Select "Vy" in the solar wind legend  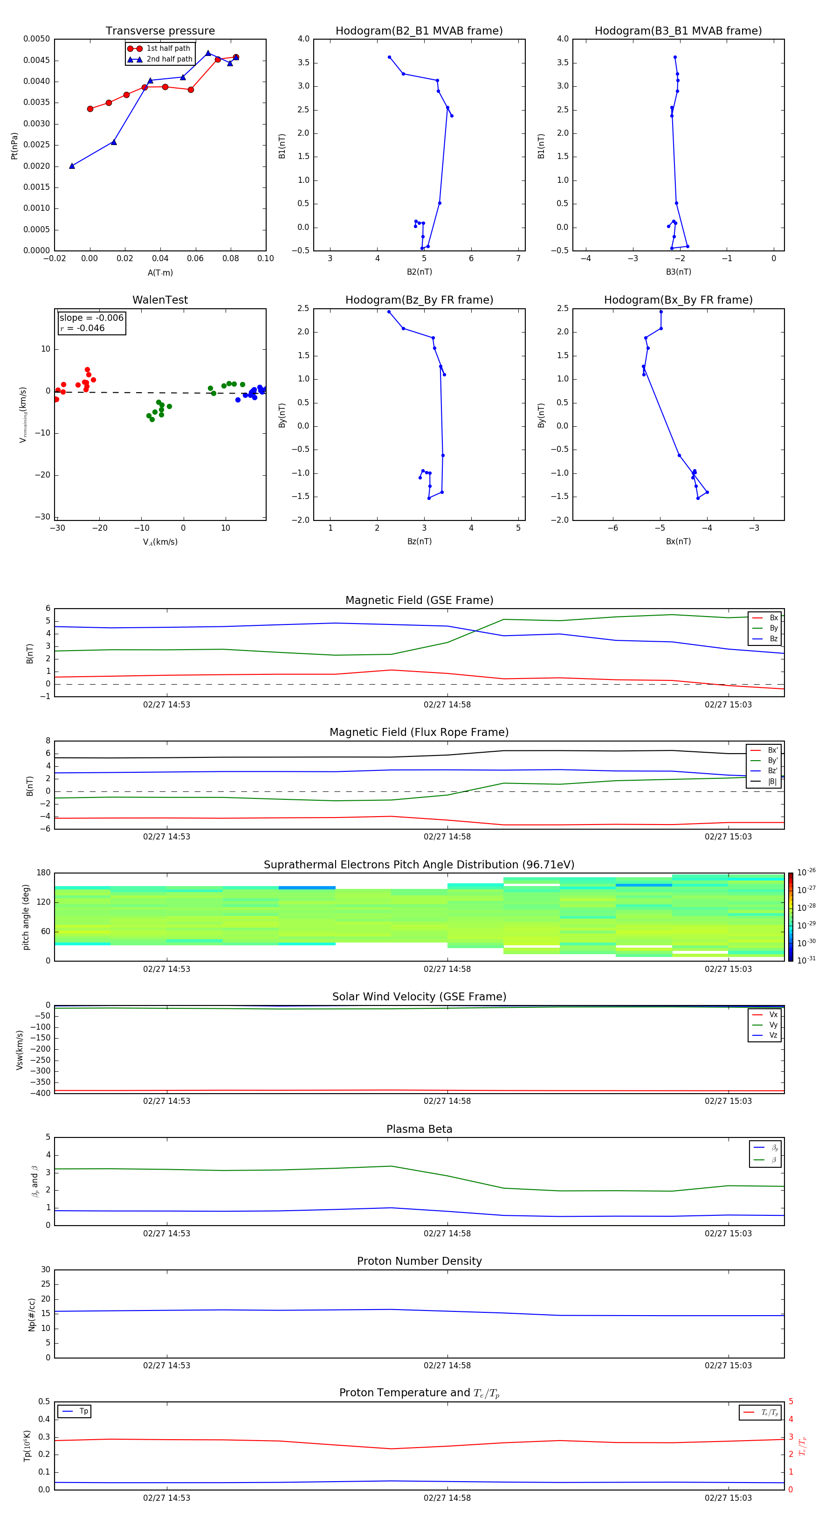[765, 1025]
